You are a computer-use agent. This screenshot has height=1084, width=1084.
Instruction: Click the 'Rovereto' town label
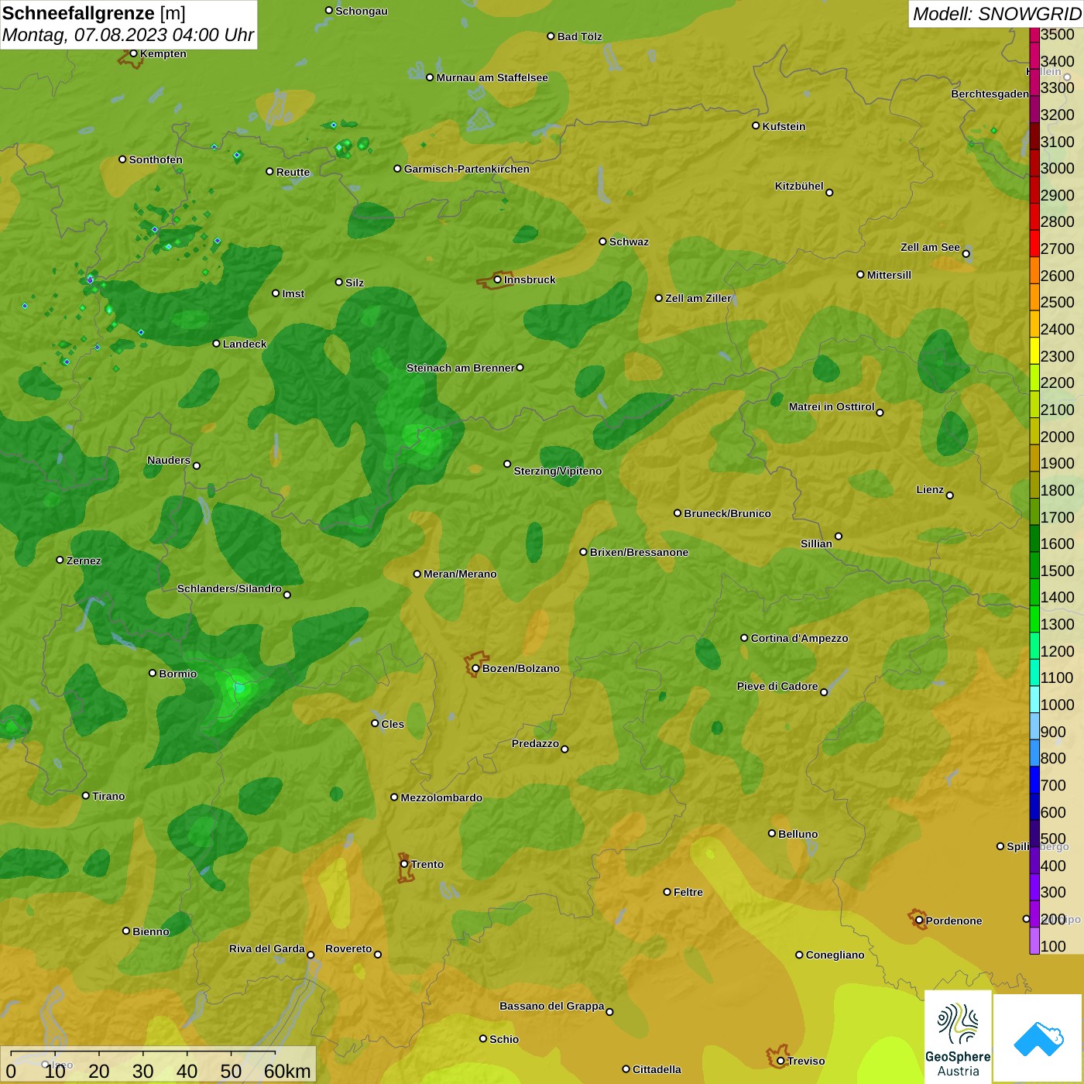348,948
